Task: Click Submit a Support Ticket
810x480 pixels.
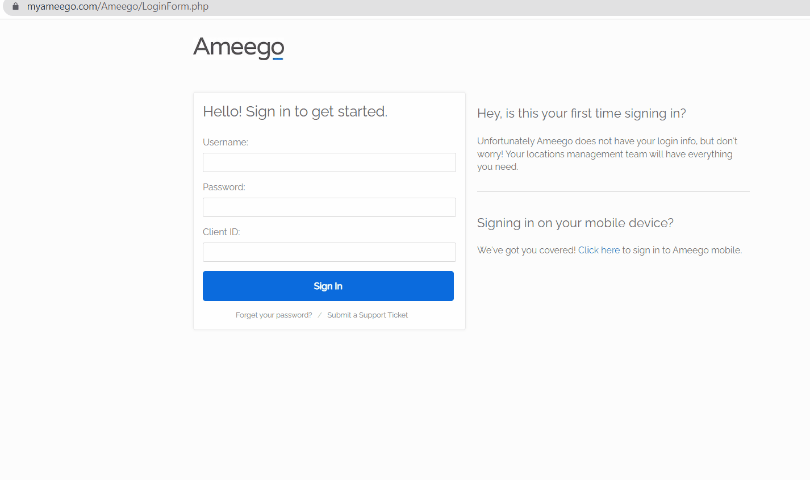Action: pyautogui.click(x=368, y=315)
